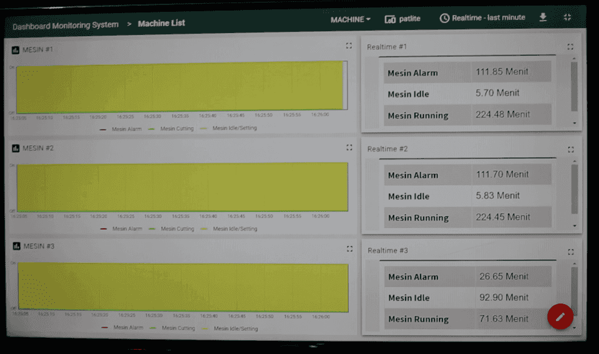
Task: Maximize the Realtime #1 widget
Action: (570, 47)
